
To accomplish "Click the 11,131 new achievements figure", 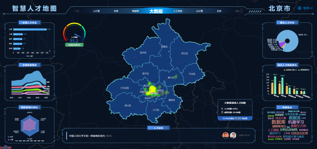I will (238, 119).
